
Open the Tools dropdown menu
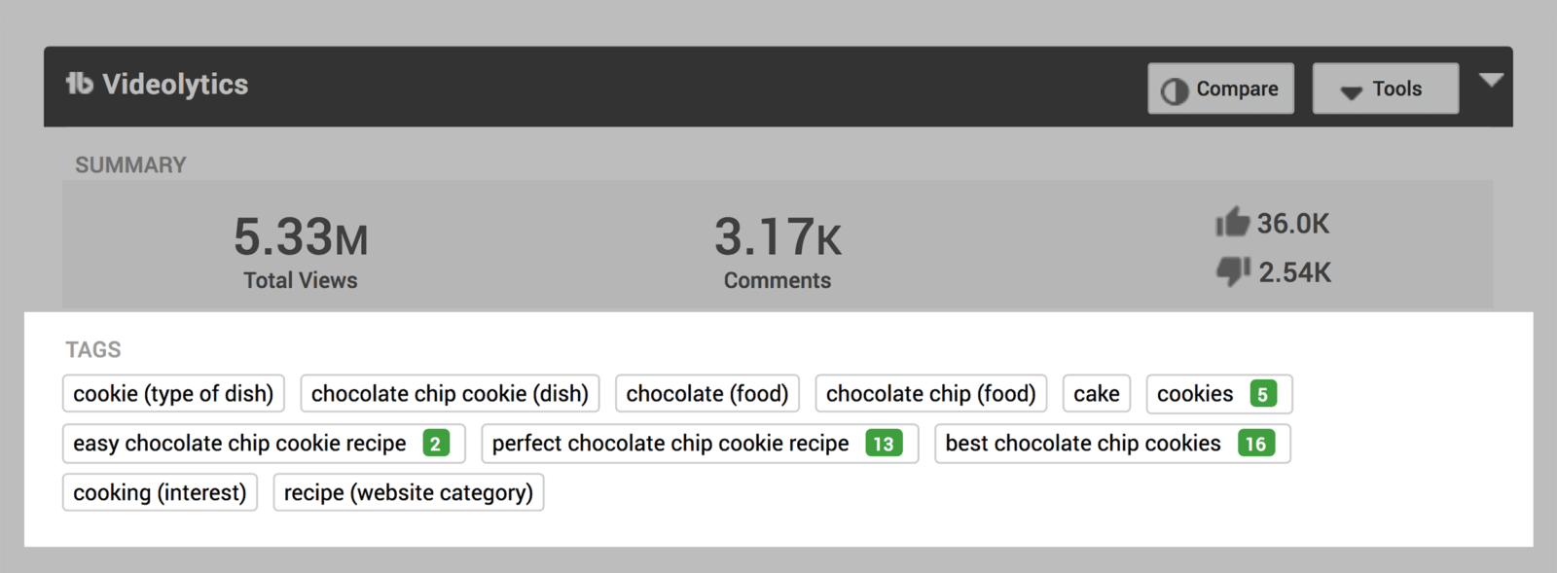tap(1385, 90)
